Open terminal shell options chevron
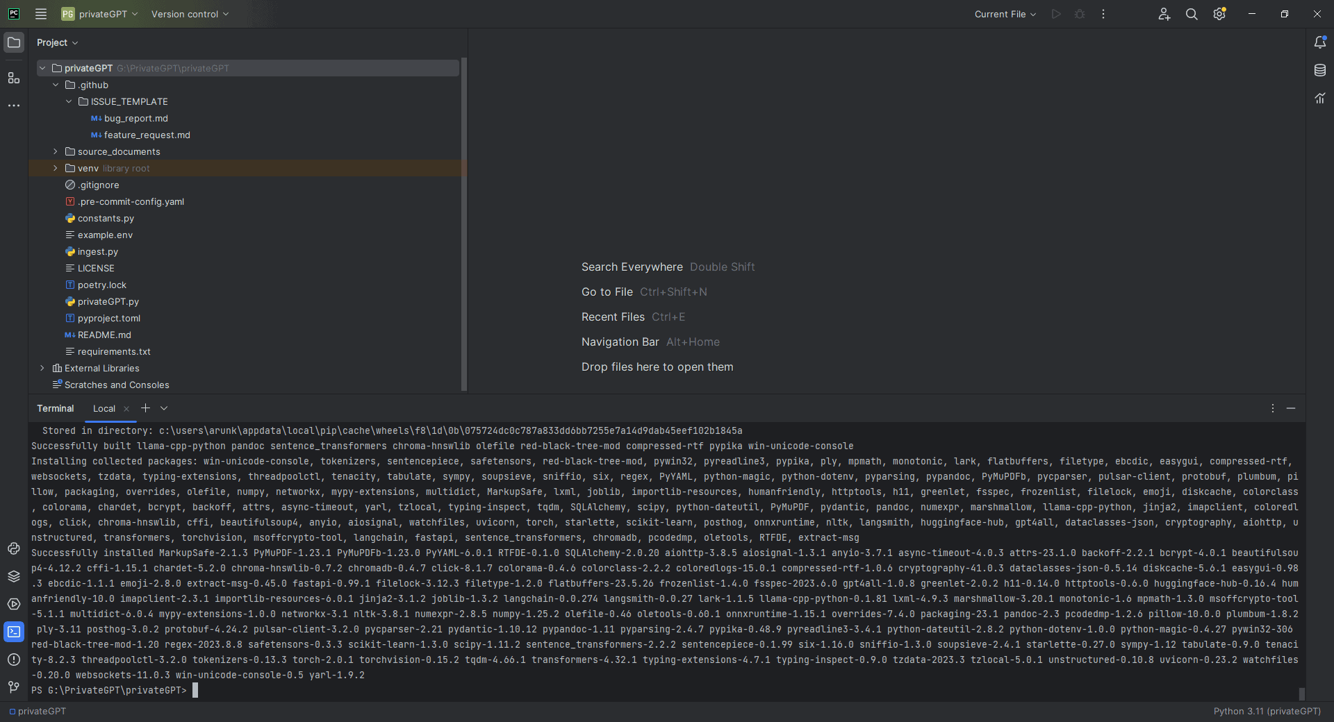The image size is (1334, 722). tap(164, 408)
